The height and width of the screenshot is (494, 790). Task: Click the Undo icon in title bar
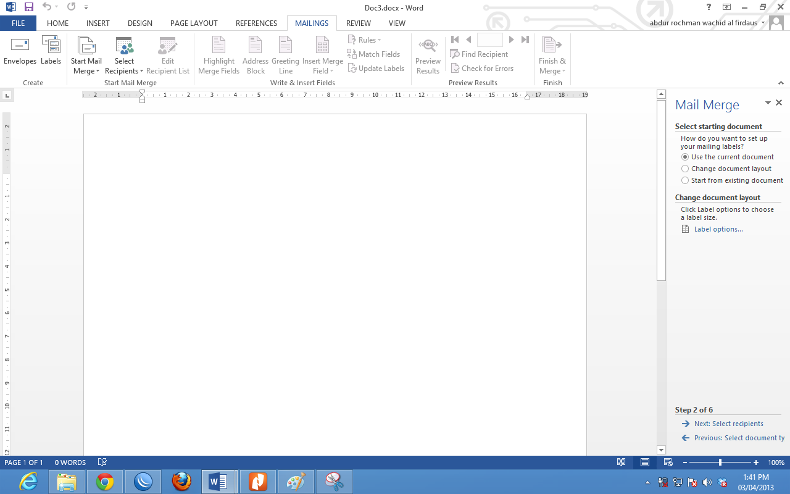(46, 7)
